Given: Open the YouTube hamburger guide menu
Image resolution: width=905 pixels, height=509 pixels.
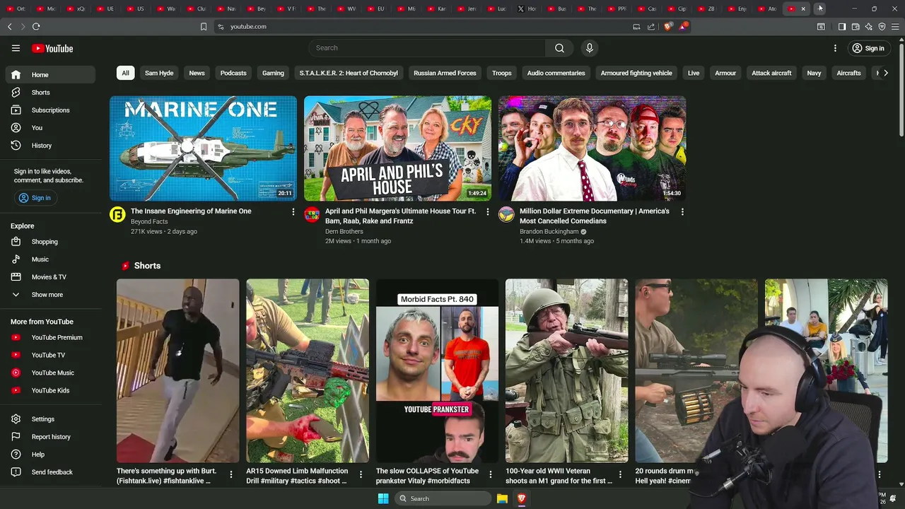Looking at the screenshot, I should tap(16, 48).
